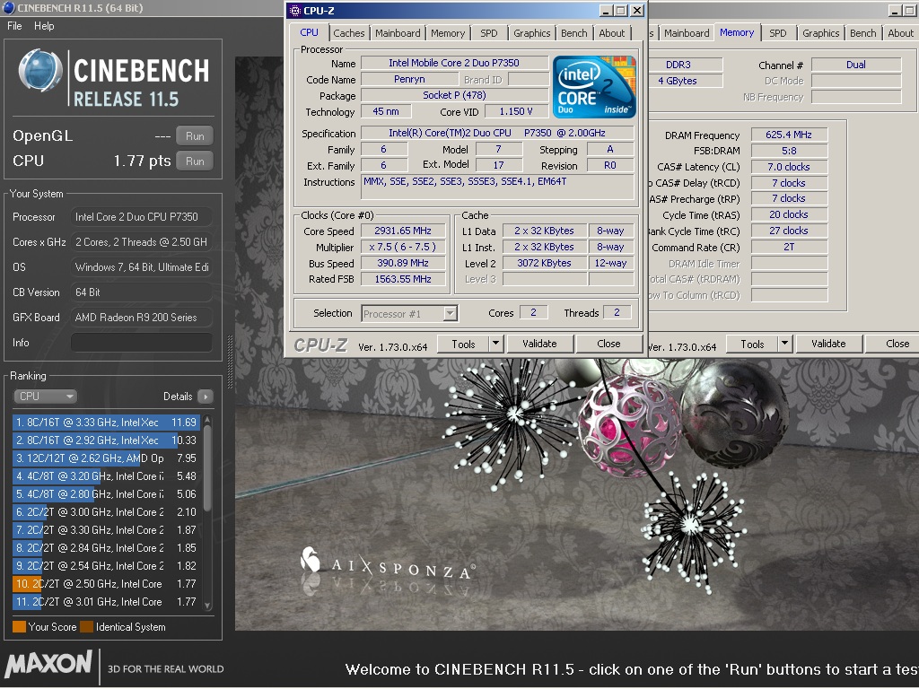Select ranking row 2. 8C/16T @ 2.92 GHz
919x689 pixels.
pos(106,440)
